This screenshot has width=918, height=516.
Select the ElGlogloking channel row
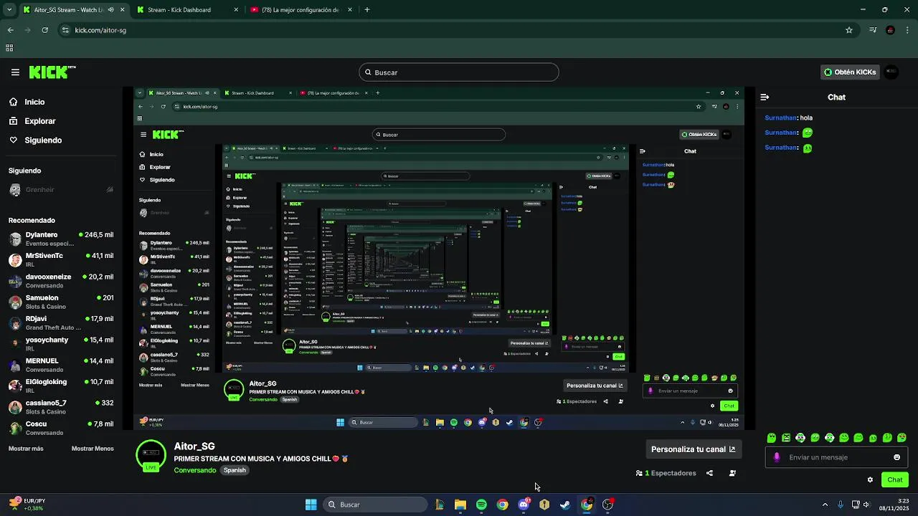coord(61,386)
